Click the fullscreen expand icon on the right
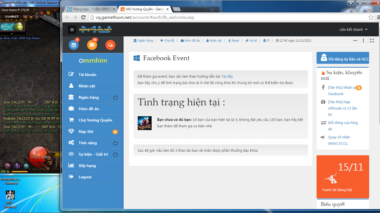 372,40
